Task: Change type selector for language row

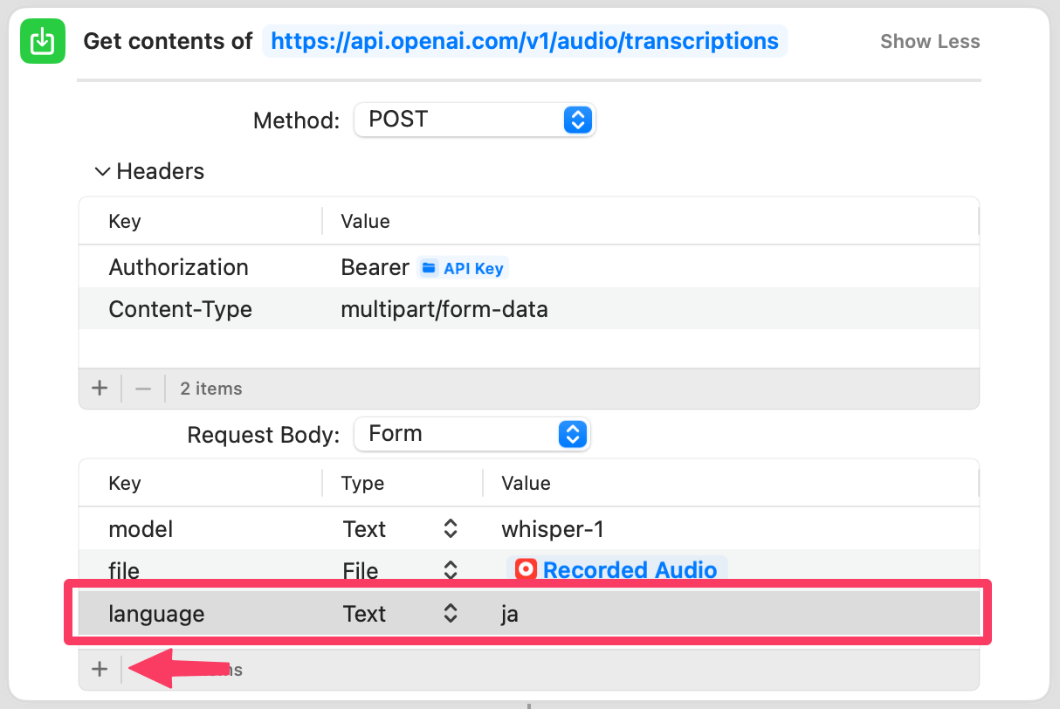Action: [451, 614]
